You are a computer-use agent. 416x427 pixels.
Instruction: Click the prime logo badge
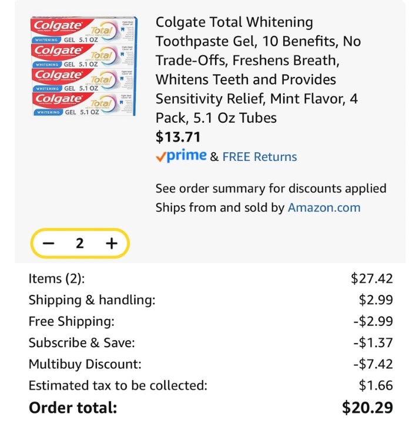181,156
